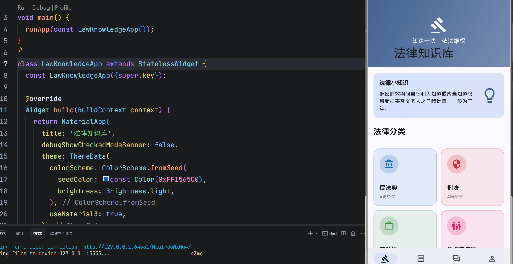Click the 法律知识库 title in app header

pyautogui.click(x=424, y=53)
